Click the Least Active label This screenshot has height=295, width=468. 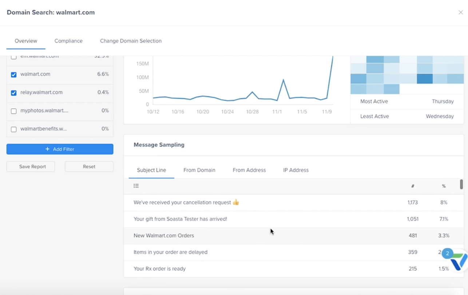(374, 117)
